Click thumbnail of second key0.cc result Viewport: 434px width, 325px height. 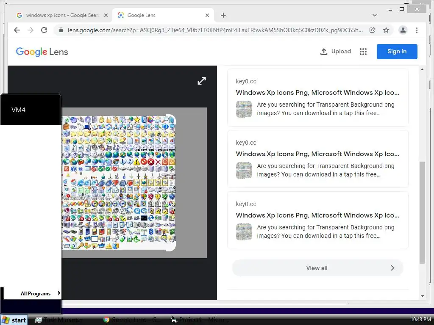[244, 170]
